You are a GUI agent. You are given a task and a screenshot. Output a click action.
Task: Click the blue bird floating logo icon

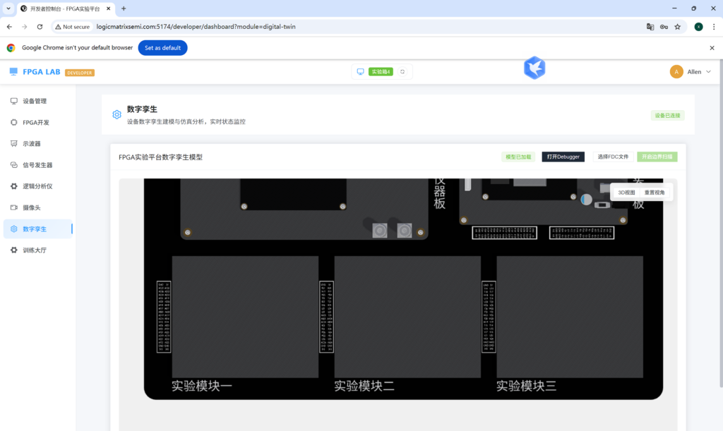(x=534, y=68)
